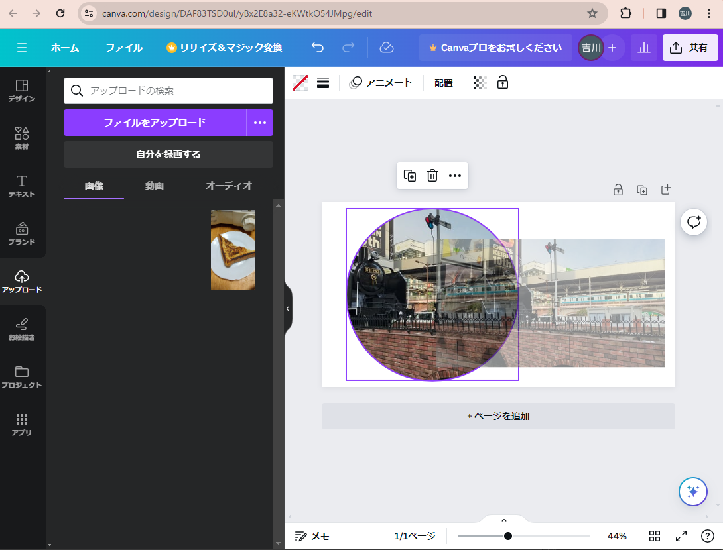Open the analytics bar chart icon
The image size is (723, 550).
[x=643, y=48]
